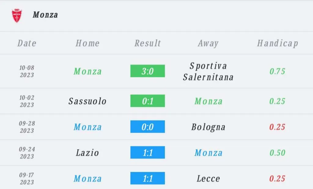Screen dimensions: 313x189
Task: Open the Lecce team link
Action: coord(208,179)
